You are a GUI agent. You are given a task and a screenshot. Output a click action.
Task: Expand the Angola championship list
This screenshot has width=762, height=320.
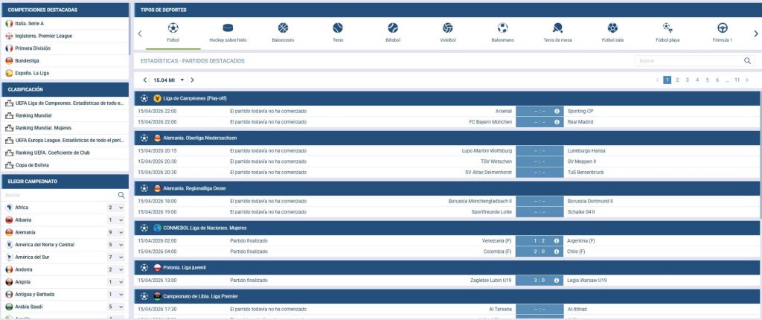tap(121, 282)
